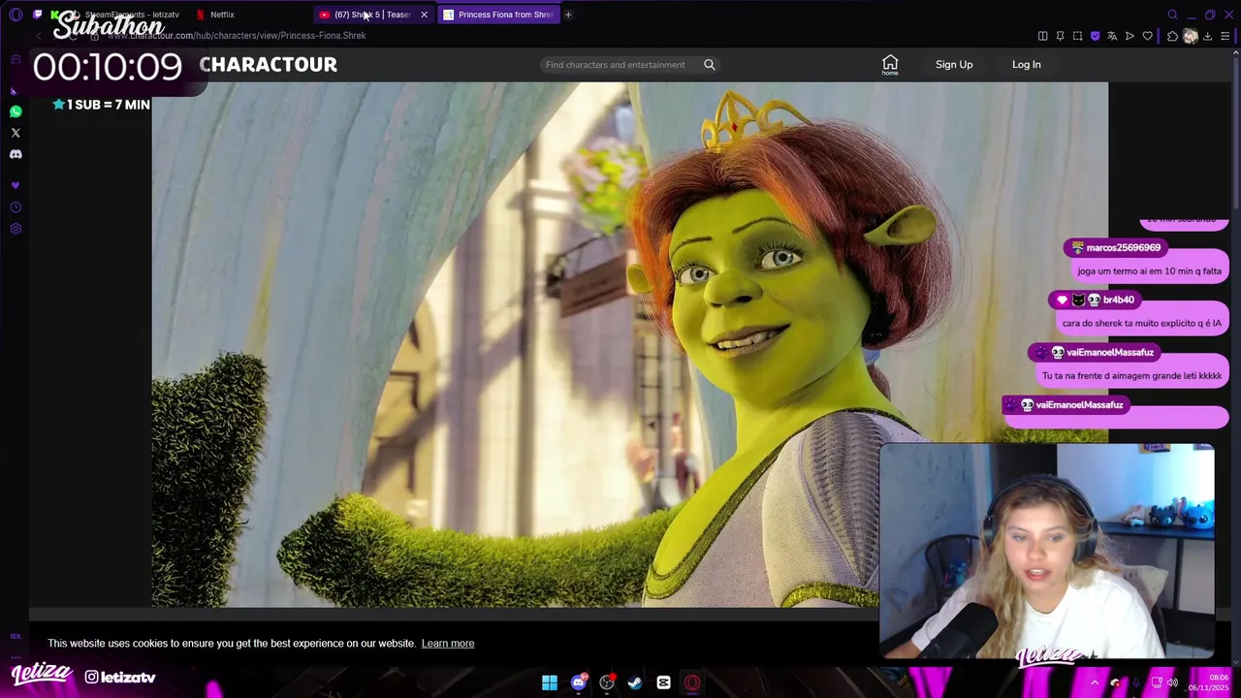Open settings gear in Opera sidebar
The width and height of the screenshot is (1241, 698).
(x=16, y=229)
